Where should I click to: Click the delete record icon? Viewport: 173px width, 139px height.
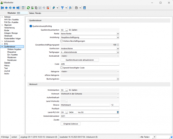(48, 8)
